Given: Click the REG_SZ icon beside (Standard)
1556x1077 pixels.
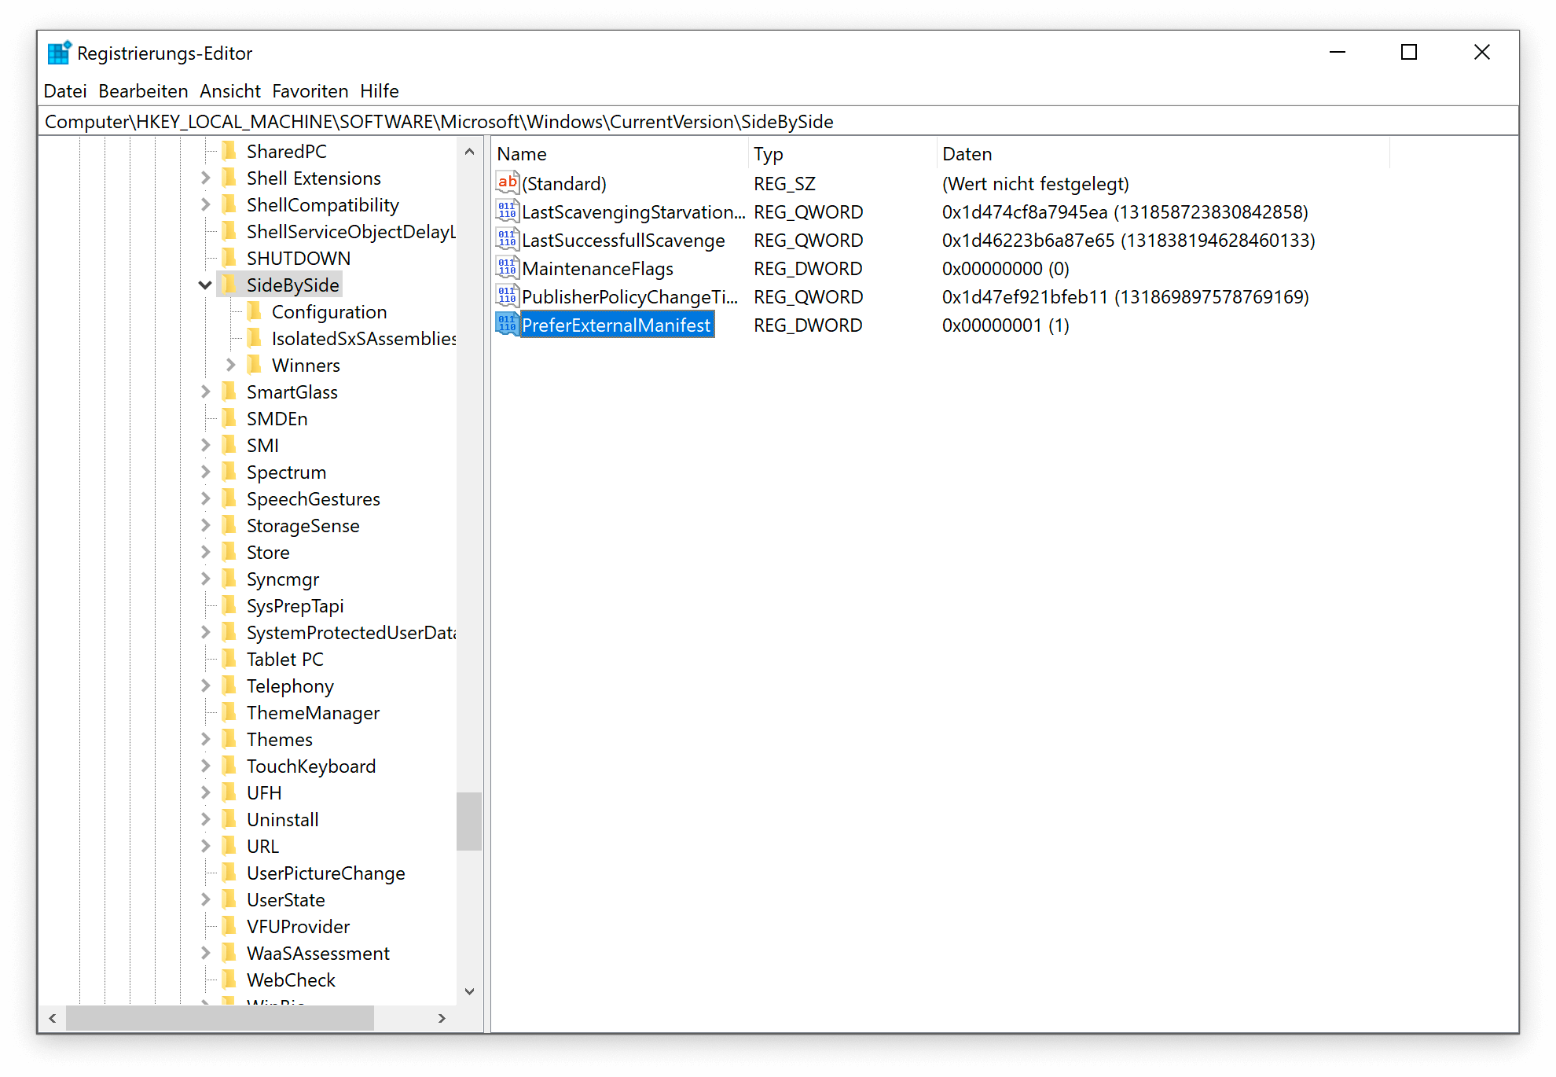Looking at the screenshot, I should click(505, 183).
